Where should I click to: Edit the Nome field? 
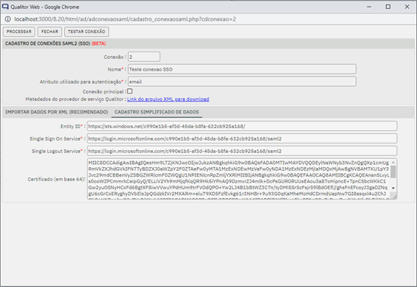pos(242,69)
